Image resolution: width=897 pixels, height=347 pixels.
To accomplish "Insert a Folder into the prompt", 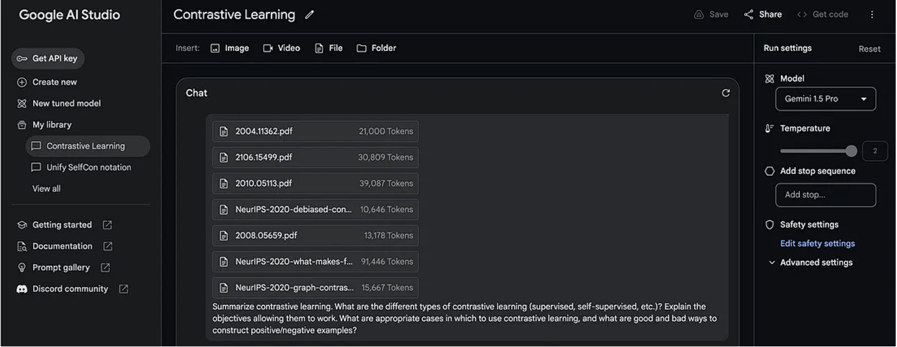I will click(376, 48).
